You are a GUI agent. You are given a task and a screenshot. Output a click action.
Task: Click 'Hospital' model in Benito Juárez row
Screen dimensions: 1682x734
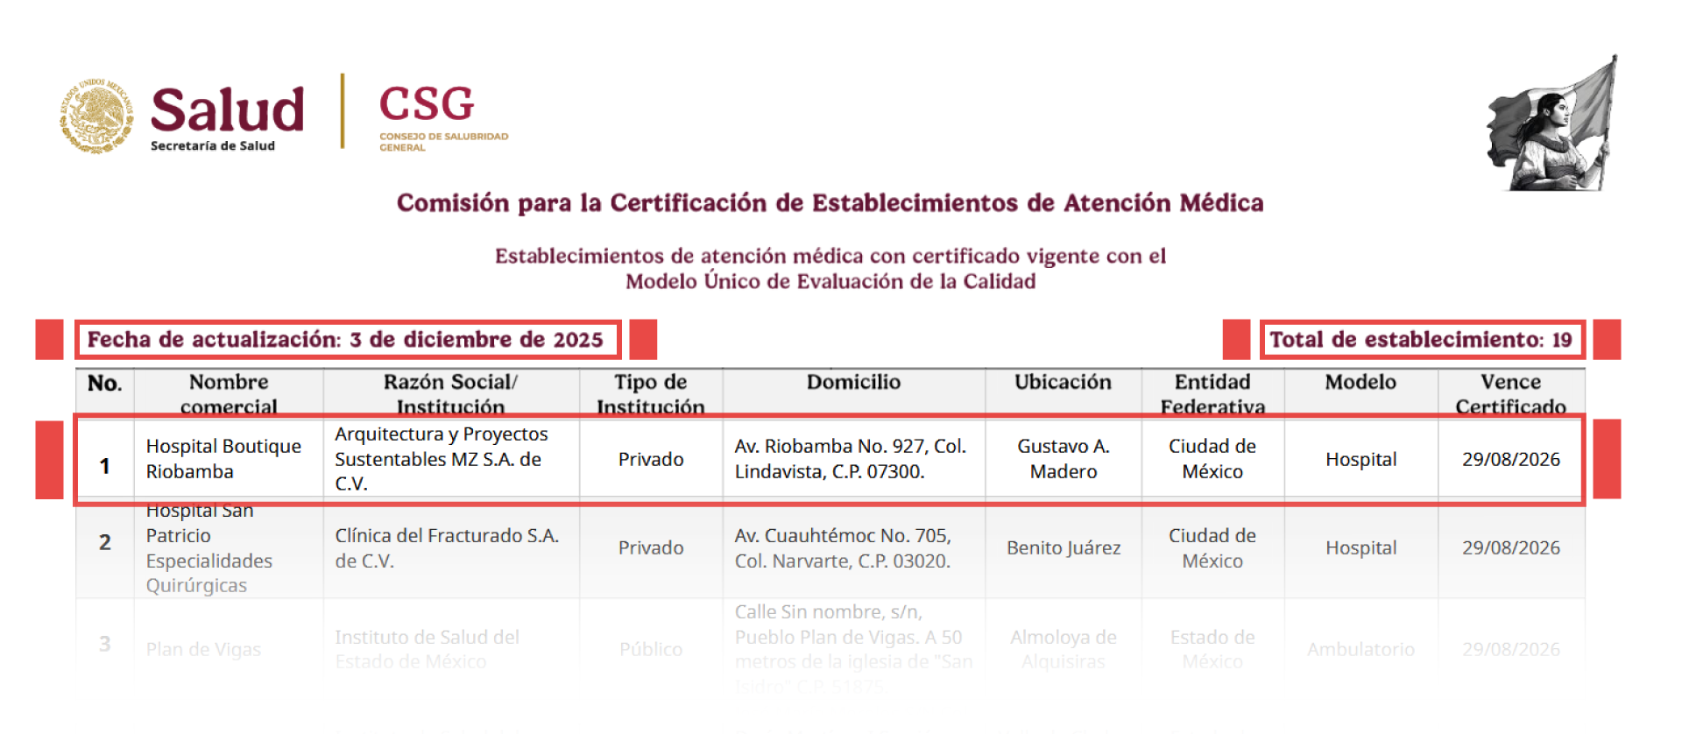(1360, 548)
